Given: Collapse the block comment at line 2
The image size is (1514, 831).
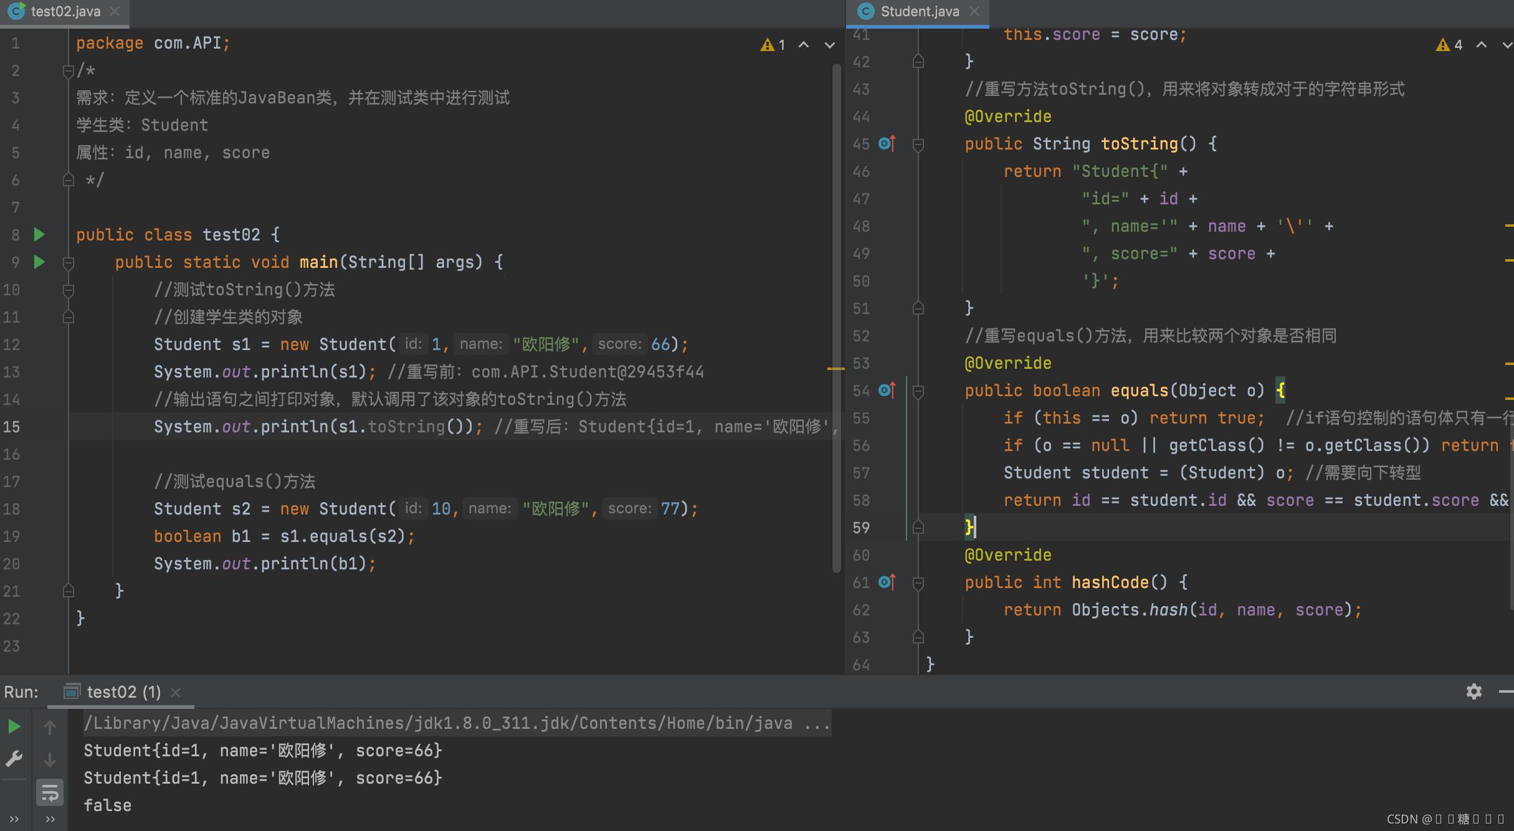Looking at the screenshot, I should click(69, 71).
